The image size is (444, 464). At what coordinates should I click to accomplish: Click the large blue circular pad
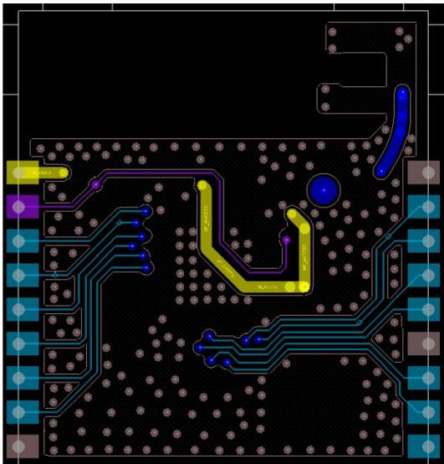click(324, 190)
